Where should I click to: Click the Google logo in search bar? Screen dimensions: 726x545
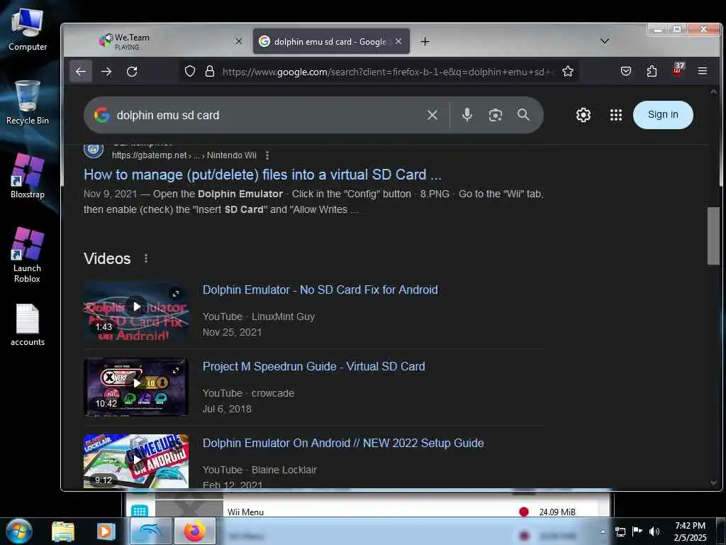[x=102, y=115]
